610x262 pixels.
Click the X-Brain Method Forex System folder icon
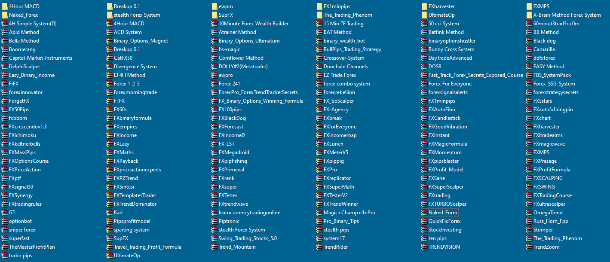529,15
